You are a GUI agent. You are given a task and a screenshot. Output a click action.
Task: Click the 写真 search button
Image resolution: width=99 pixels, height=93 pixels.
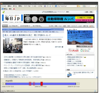pyautogui.click(x=91, y=12)
